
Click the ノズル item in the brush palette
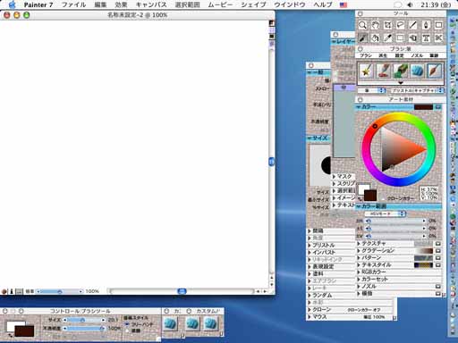pos(417,55)
